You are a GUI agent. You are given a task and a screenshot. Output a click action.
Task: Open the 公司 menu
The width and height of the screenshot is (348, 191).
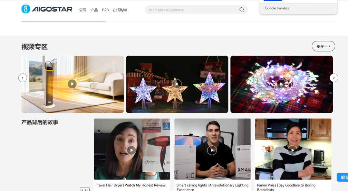pyautogui.click(x=83, y=10)
